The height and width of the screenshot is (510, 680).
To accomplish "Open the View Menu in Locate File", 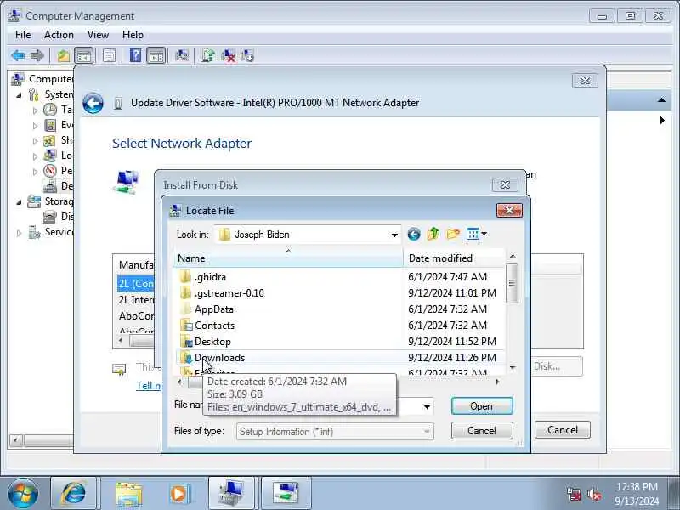I will (x=476, y=235).
